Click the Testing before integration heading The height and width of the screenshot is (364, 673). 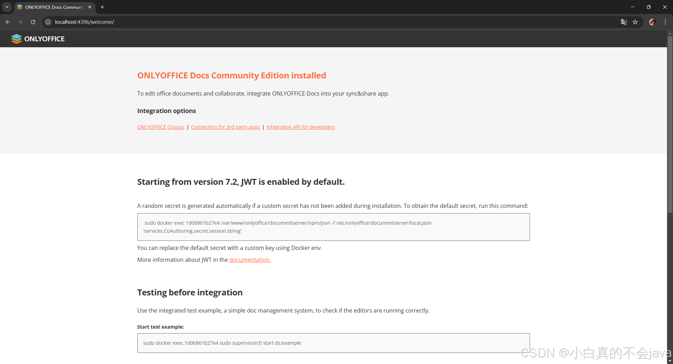tap(190, 293)
